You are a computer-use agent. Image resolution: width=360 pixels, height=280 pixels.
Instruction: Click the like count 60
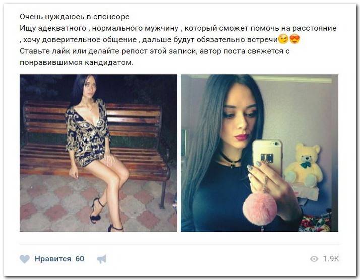pos(80,259)
